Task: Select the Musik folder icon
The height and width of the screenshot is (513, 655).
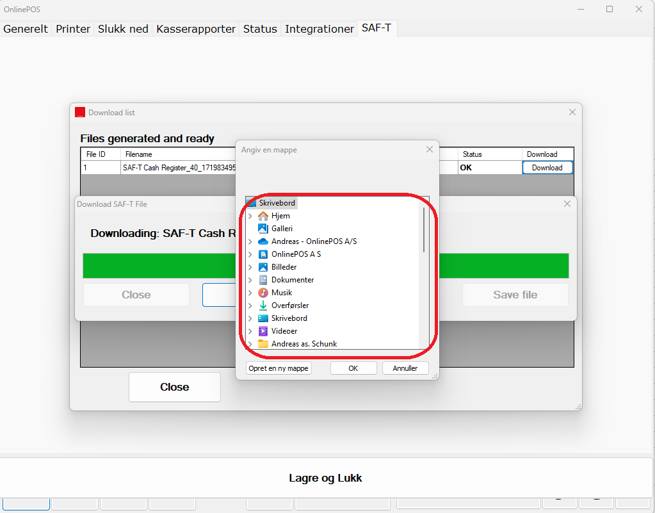Action: pyautogui.click(x=263, y=293)
